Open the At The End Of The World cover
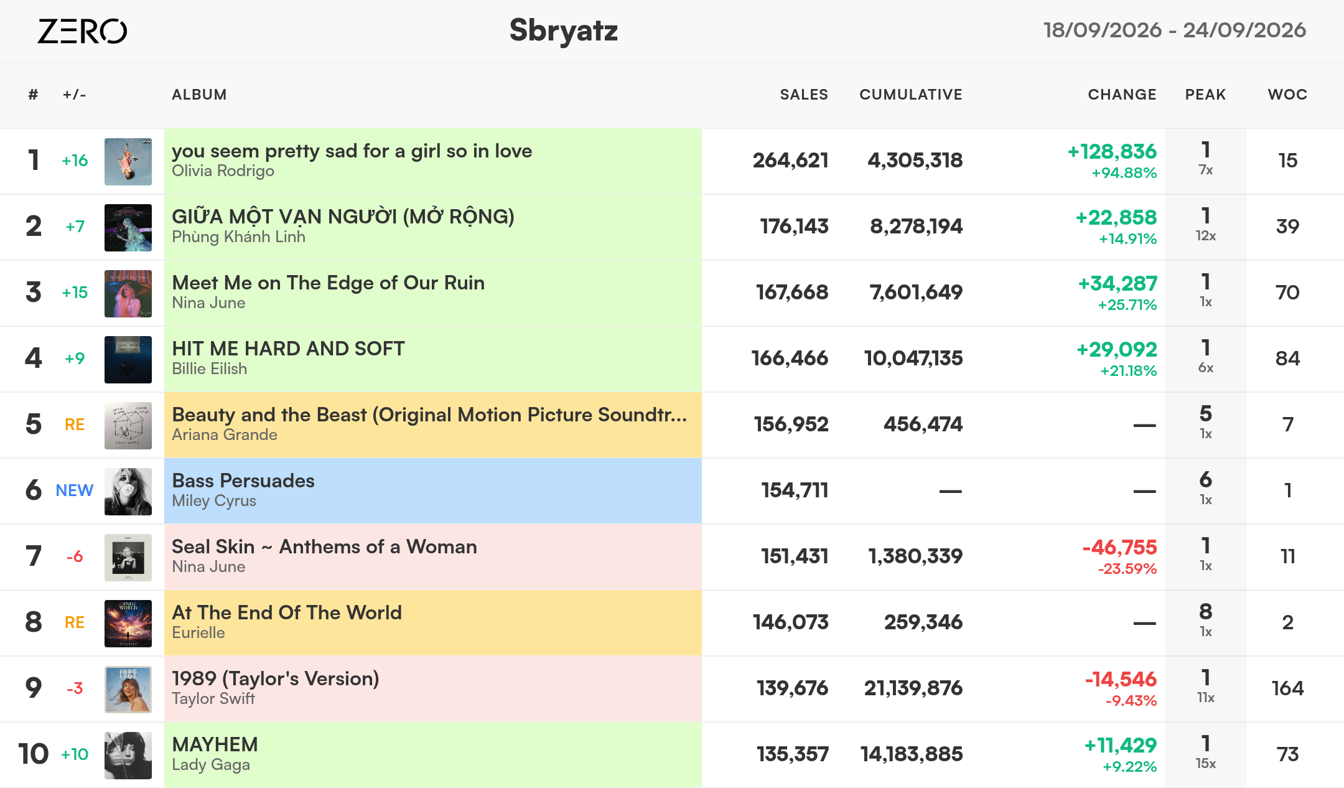The width and height of the screenshot is (1344, 788). pyautogui.click(x=128, y=624)
